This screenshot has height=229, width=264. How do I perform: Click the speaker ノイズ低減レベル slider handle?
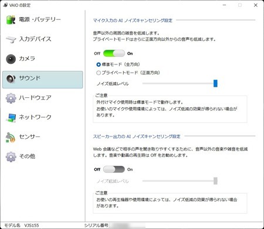coord(215,181)
